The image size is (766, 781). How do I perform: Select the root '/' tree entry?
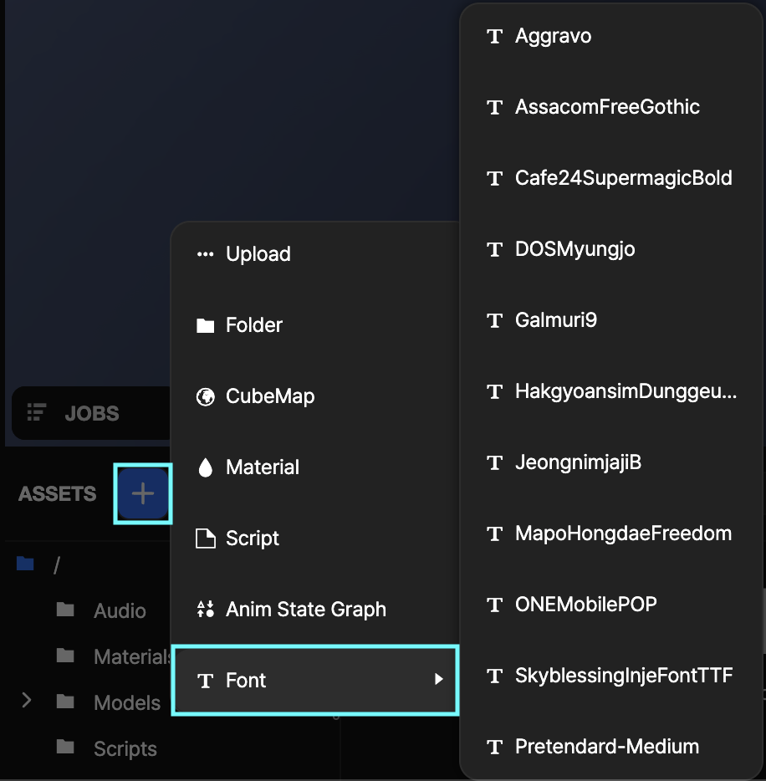[x=56, y=564]
